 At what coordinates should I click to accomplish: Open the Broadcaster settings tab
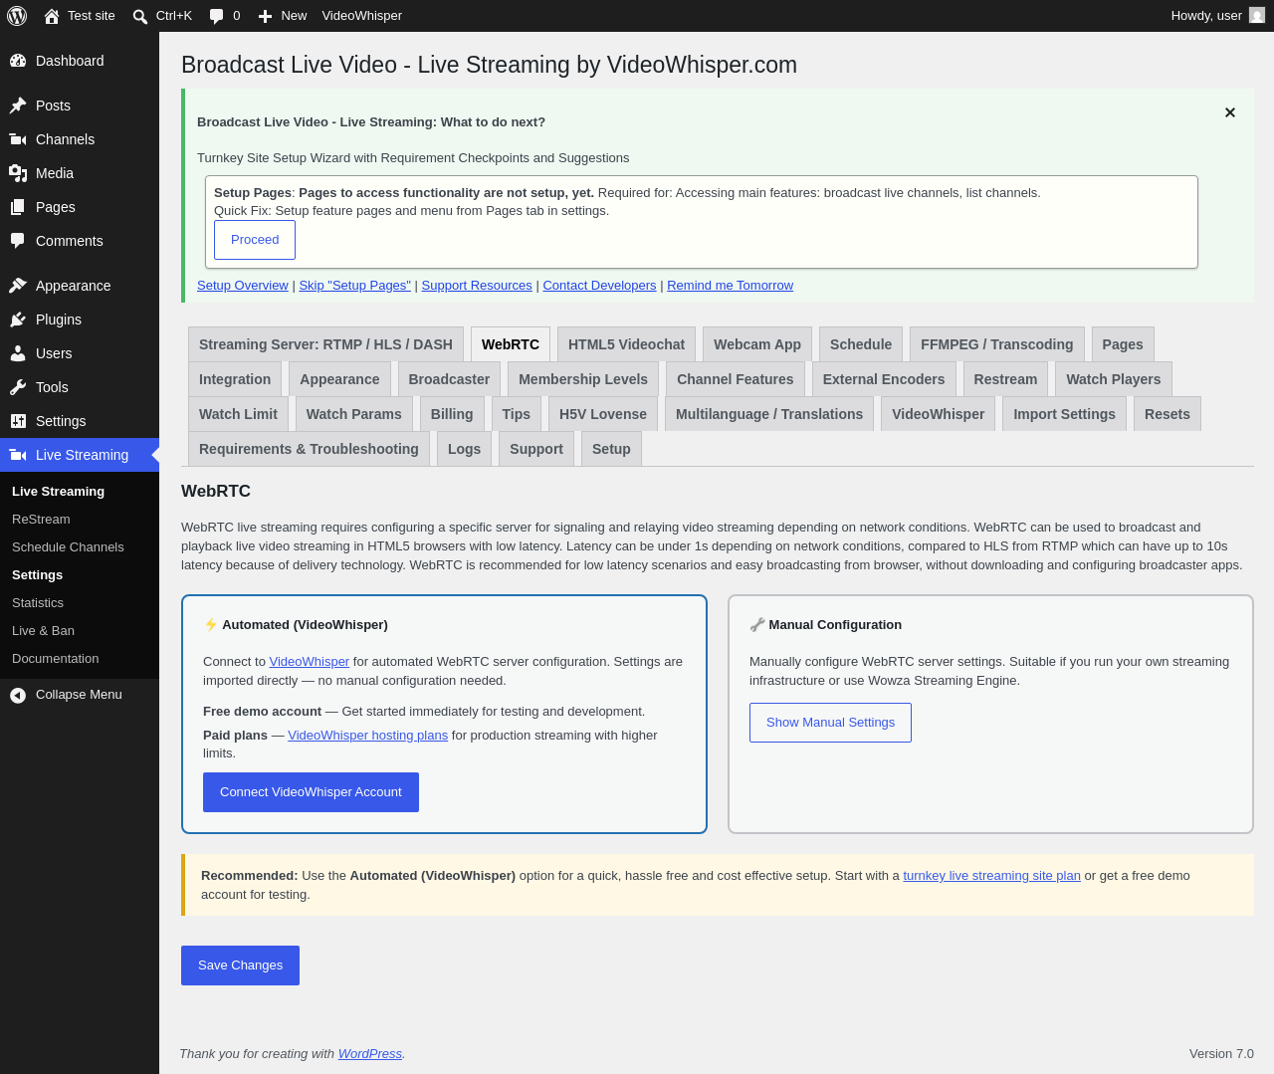[449, 379]
